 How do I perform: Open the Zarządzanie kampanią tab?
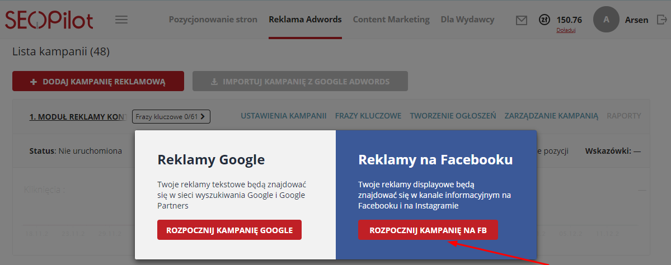pyautogui.click(x=551, y=116)
